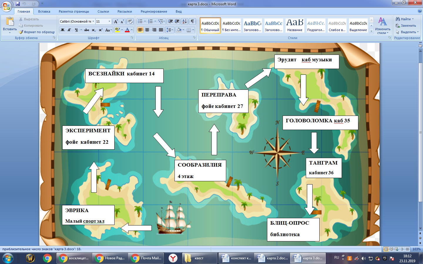Click the Word Help question icon
This screenshot has height=264, width=423.
419,11
